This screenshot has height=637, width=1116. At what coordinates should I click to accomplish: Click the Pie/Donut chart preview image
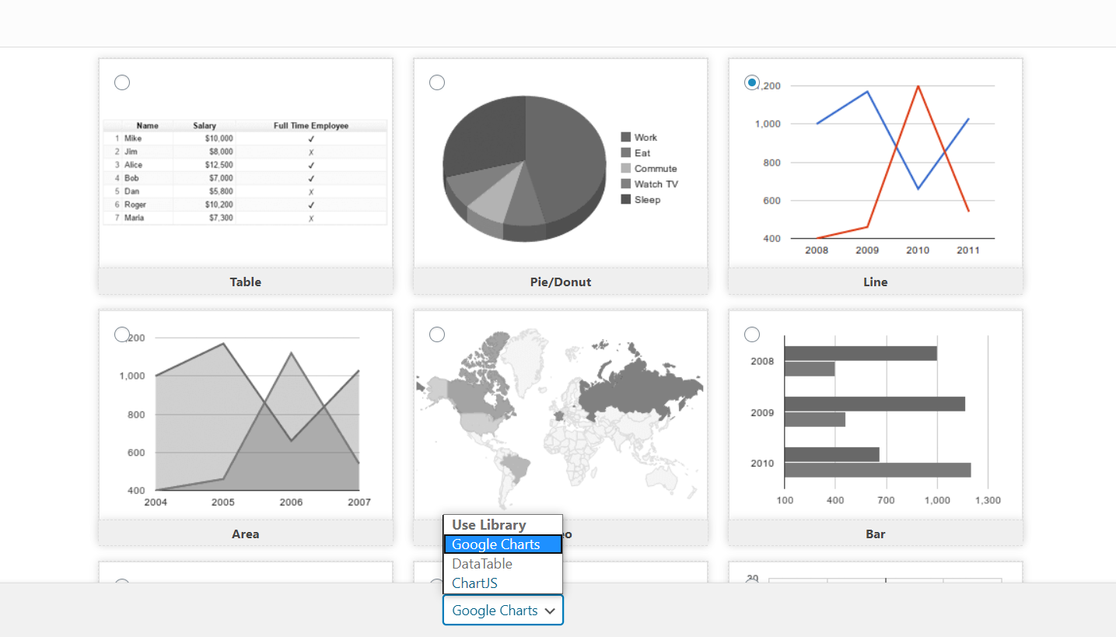point(523,167)
